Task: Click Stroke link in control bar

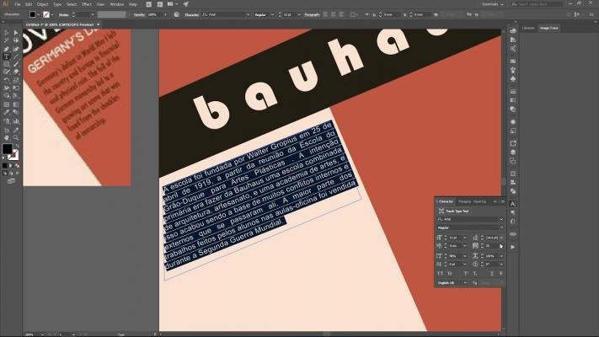Action: tap(63, 14)
